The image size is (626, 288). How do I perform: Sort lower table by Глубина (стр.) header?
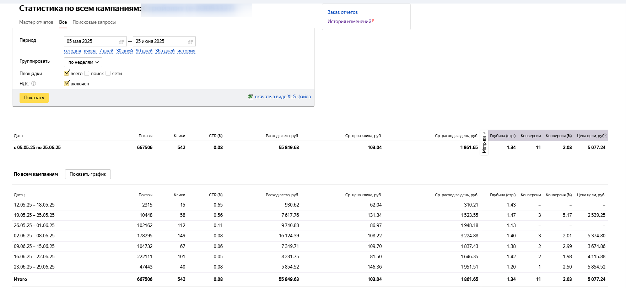point(503,195)
